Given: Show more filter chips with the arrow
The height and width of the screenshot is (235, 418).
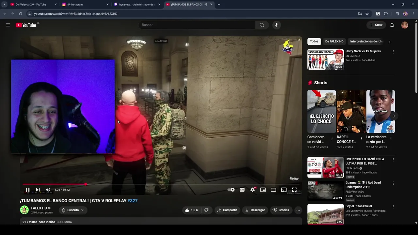Looking at the screenshot, I should click(389, 42).
